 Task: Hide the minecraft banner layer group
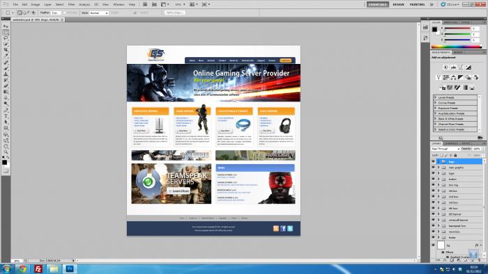click(433, 220)
